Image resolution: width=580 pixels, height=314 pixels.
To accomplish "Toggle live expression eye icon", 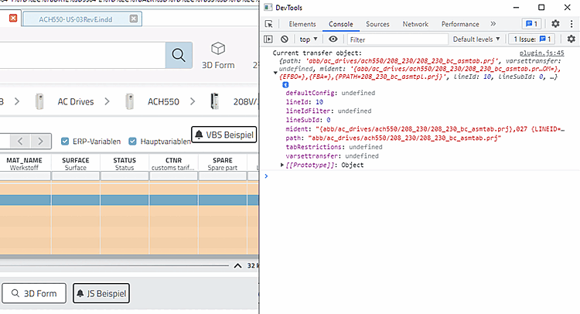I will click(x=333, y=39).
